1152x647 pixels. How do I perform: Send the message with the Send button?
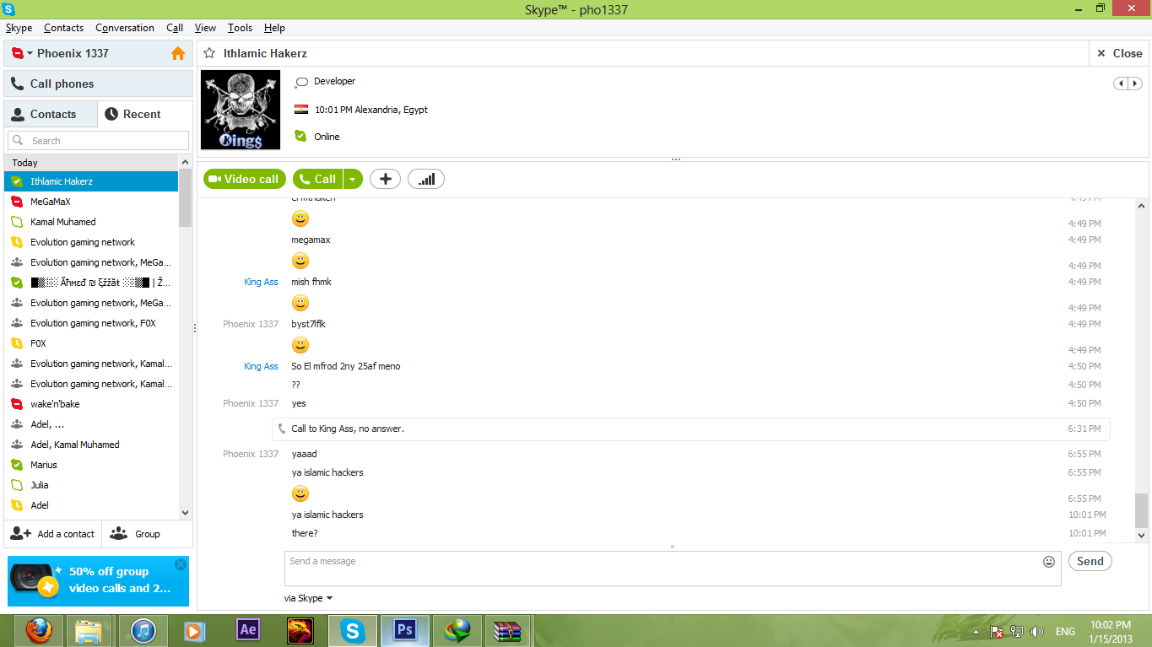coord(1090,561)
